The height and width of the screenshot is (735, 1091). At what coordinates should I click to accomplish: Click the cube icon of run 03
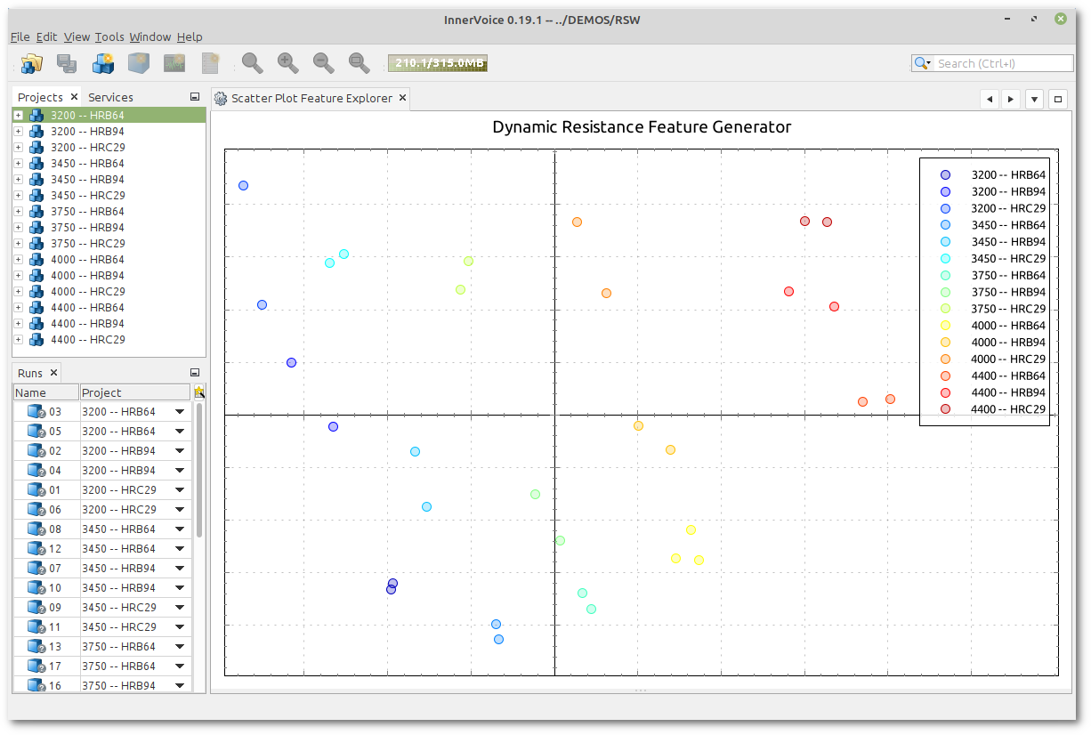(36, 411)
